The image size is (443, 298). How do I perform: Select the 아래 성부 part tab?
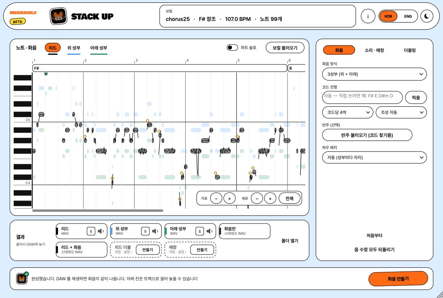[x=99, y=48]
